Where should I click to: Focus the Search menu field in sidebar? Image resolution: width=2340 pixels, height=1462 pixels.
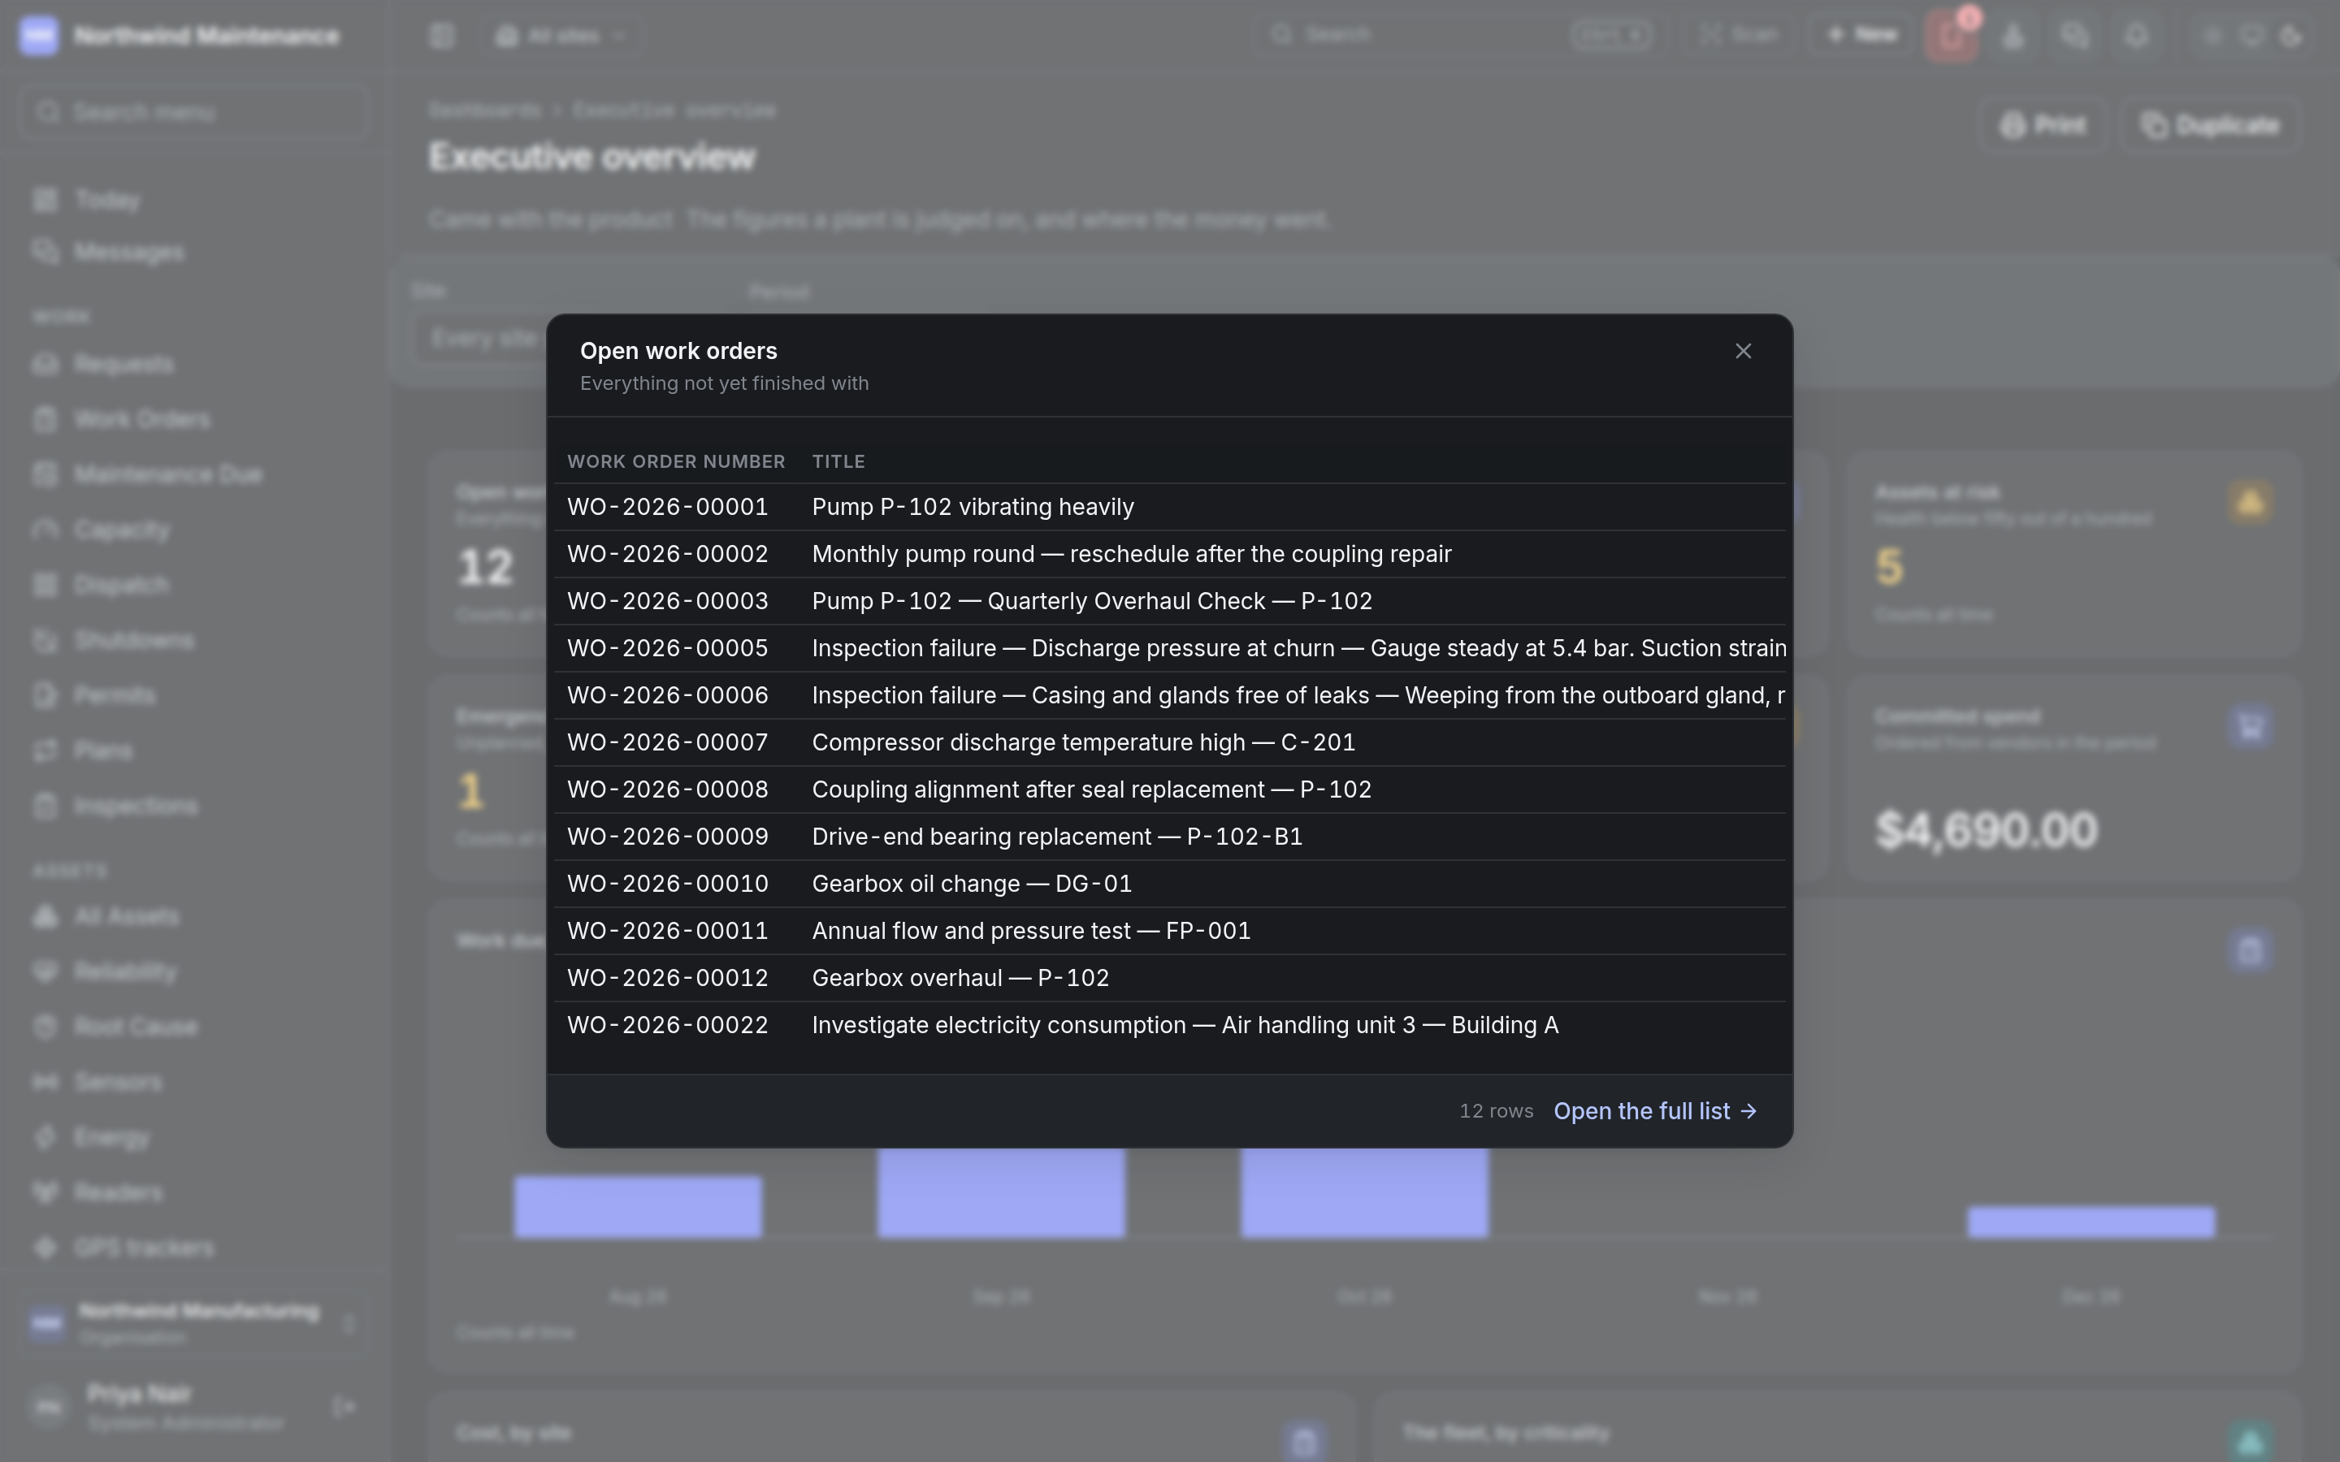193,112
